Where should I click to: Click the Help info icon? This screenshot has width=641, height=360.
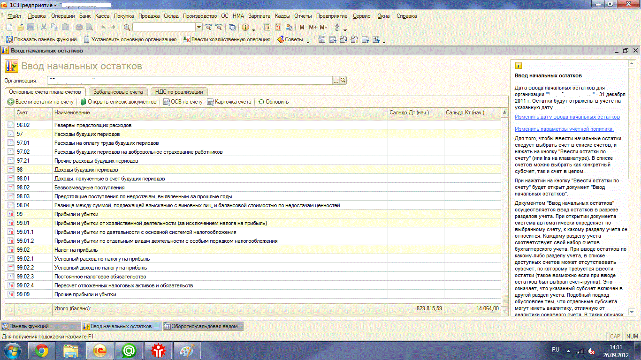(x=245, y=27)
